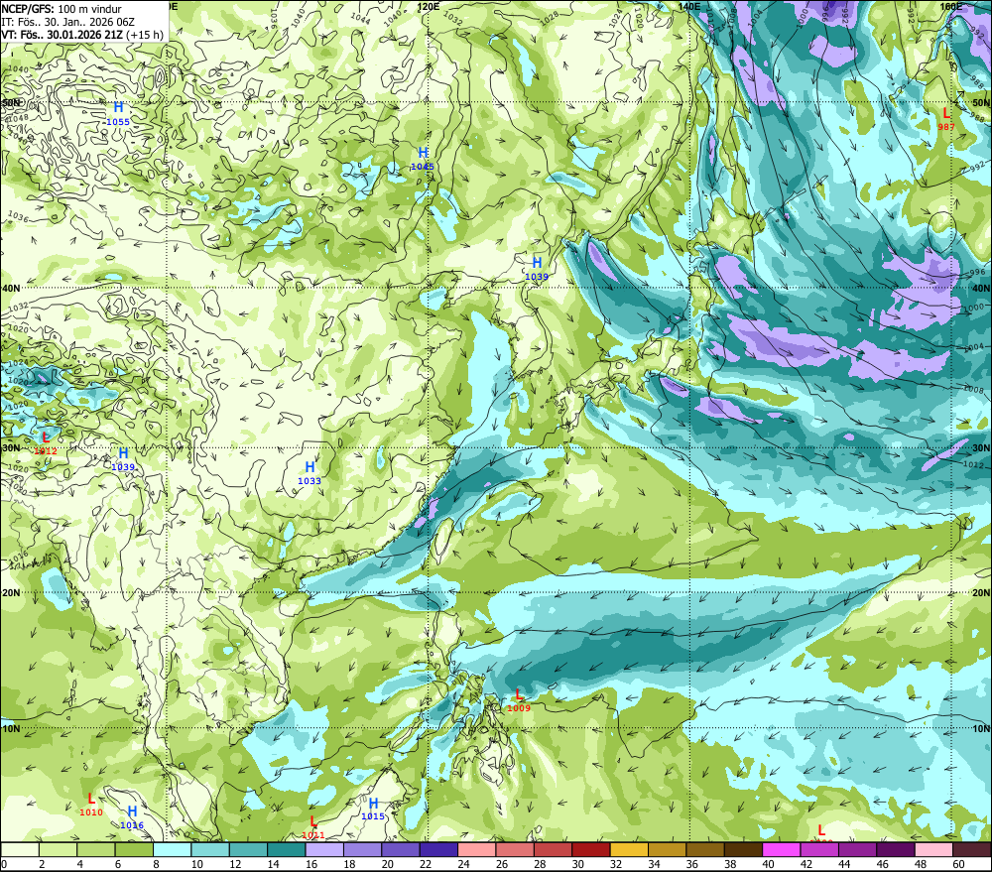Click the H 1055 high-pressure label
Screen dimensions: 992x872
pos(118,113)
